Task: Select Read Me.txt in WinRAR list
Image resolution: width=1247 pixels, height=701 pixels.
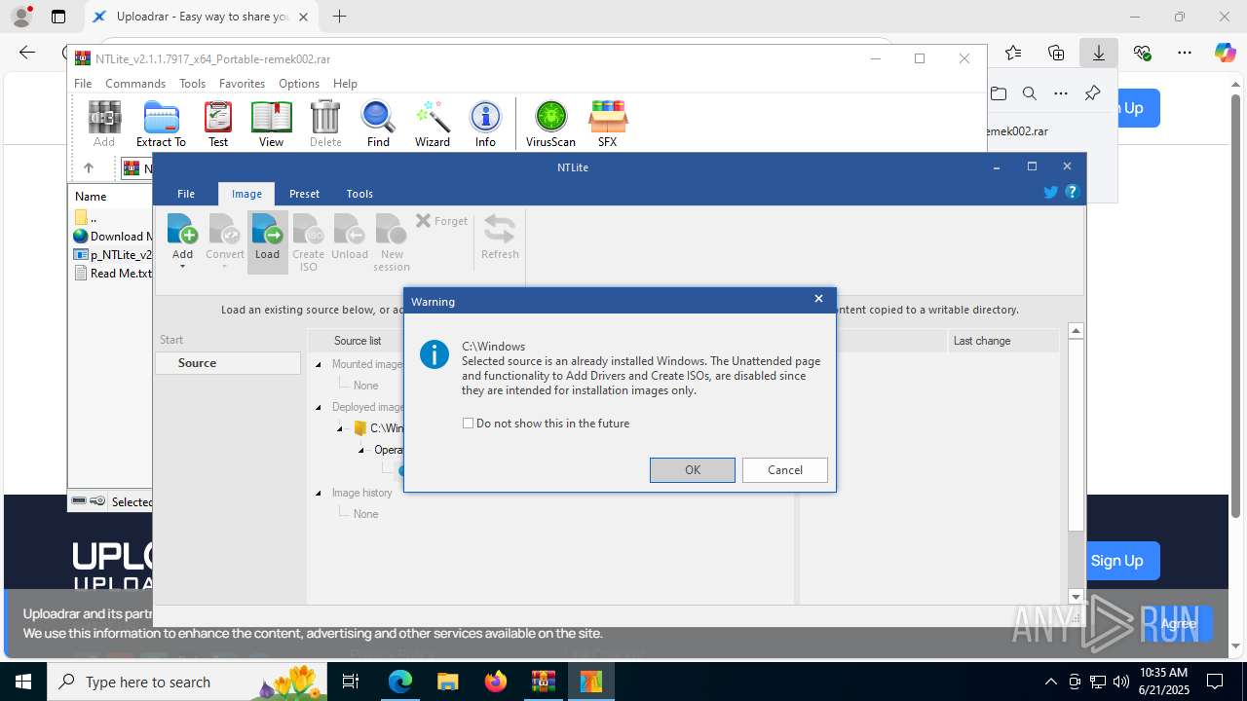Action: tap(113, 274)
